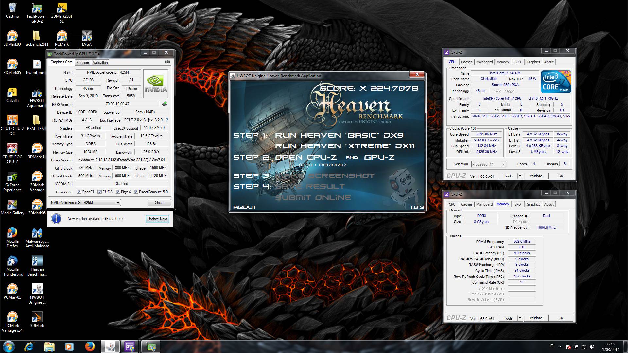Image resolution: width=628 pixels, height=353 pixels.
Task: Open Mainboard tab in upper CPU-Z window
Action: [x=484, y=62]
